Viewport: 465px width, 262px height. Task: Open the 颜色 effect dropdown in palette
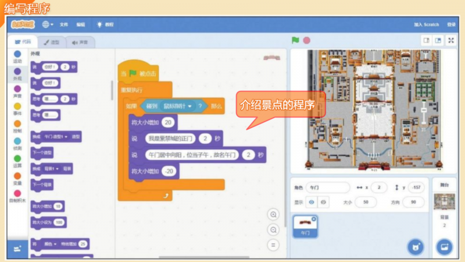(50, 244)
